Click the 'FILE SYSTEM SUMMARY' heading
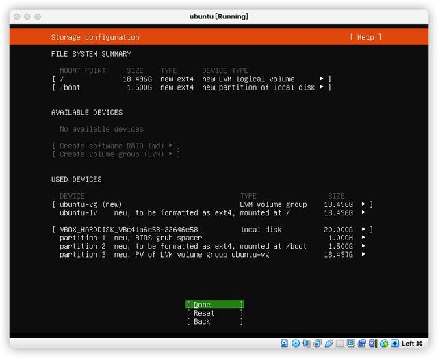 [91, 54]
